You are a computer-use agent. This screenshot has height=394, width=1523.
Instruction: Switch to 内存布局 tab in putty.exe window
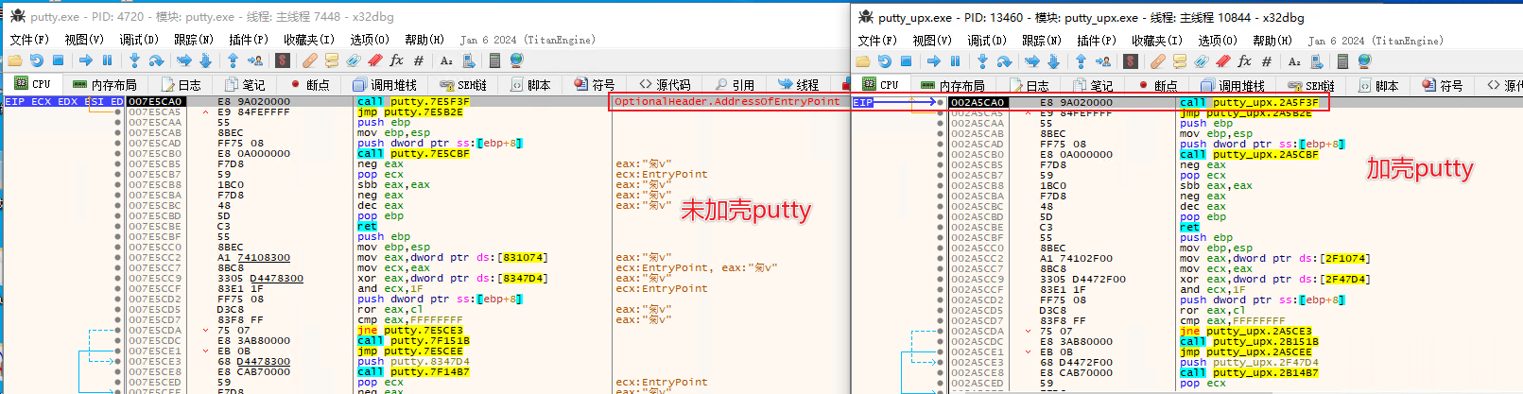[105, 84]
